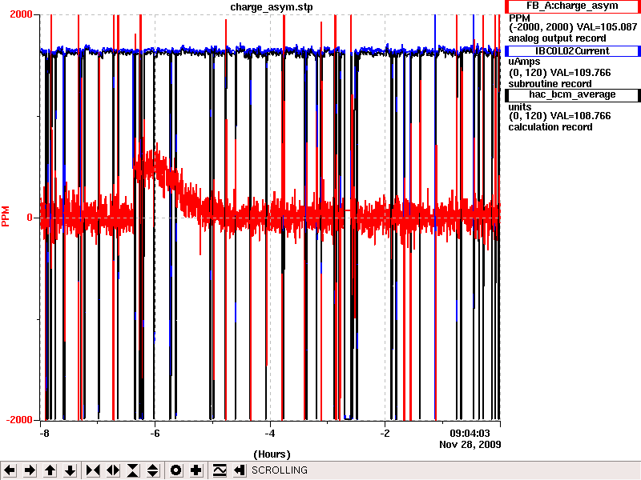Click the uAmps units label
Image resolution: width=641 pixels, height=480 pixels.
click(x=524, y=62)
